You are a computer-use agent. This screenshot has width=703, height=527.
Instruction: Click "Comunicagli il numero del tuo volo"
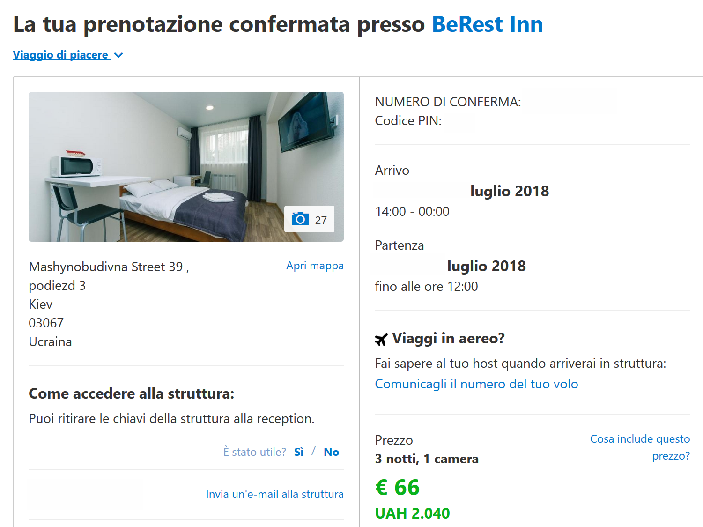click(x=476, y=384)
